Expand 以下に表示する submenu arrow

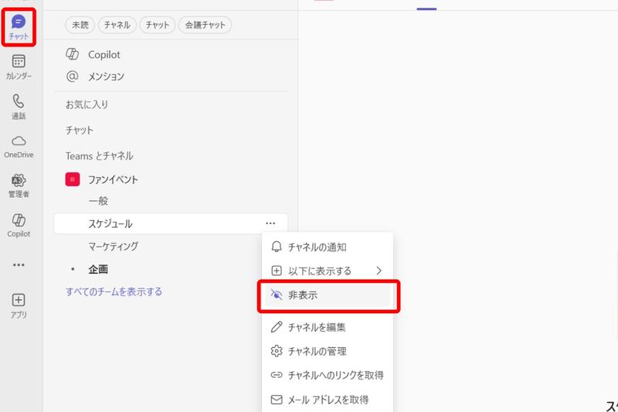tap(379, 271)
